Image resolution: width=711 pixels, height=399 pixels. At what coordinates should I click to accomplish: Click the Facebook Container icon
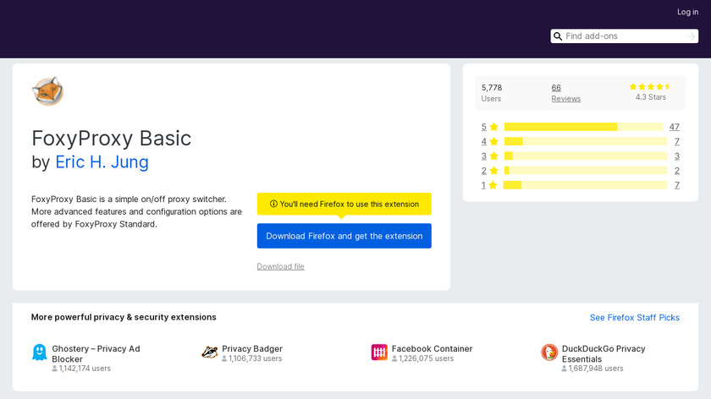pos(379,353)
